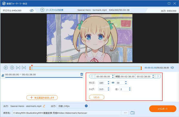The height and width of the screenshot is (117, 179).
Task: Click the yellow removal box on video
Action: coord(59,59)
